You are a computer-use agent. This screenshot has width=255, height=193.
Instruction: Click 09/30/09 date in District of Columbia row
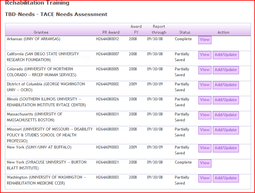(x=155, y=84)
